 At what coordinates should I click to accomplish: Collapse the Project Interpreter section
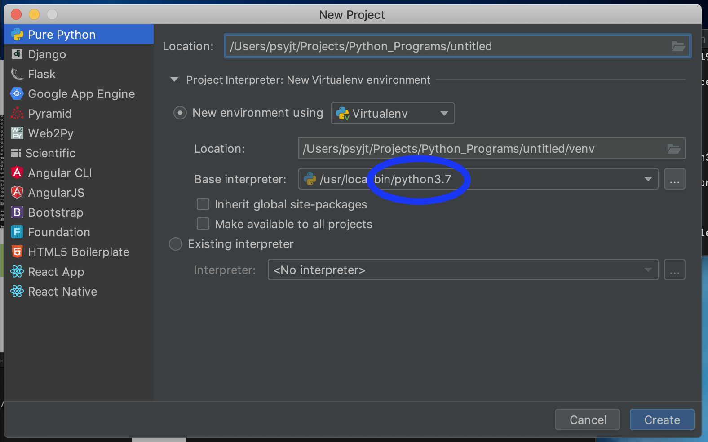coord(174,80)
